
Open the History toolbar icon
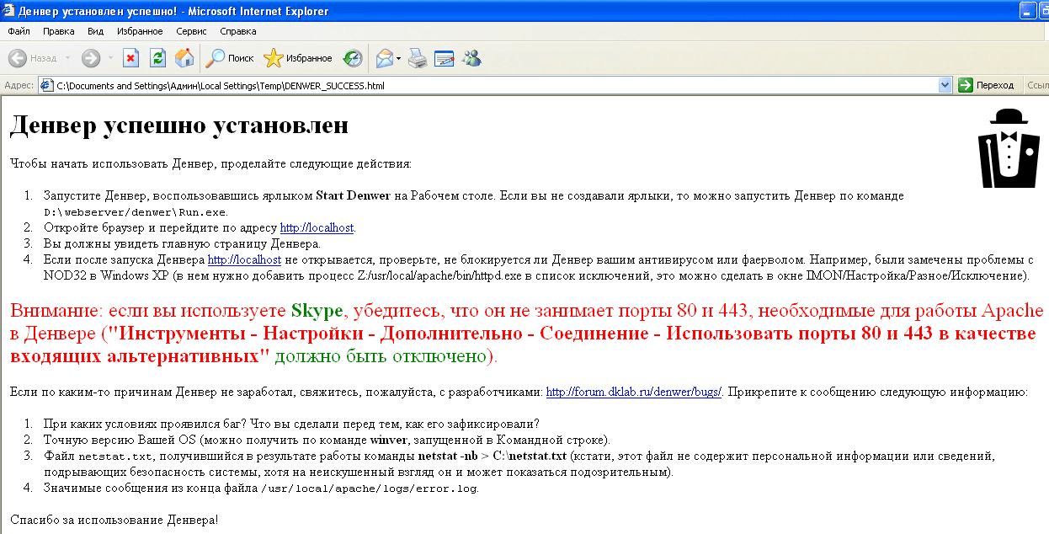click(x=353, y=58)
